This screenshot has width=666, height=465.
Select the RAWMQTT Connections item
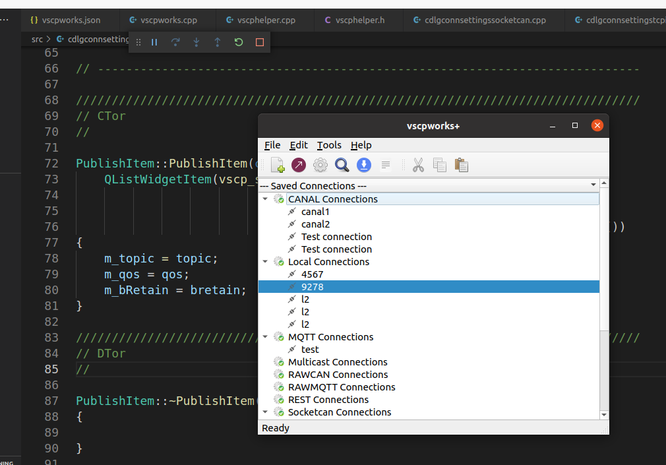pos(342,387)
